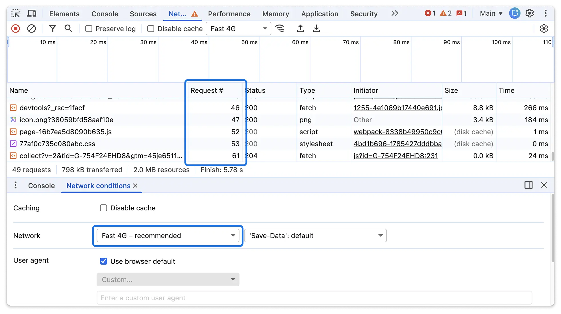Sort by the Time column header
The image size is (561, 314).
coord(523,90)
